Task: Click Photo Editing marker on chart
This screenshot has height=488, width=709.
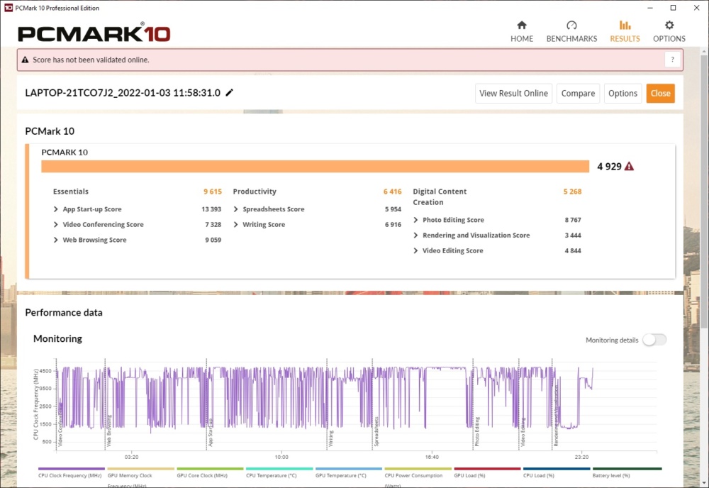Action: point(477,431)
